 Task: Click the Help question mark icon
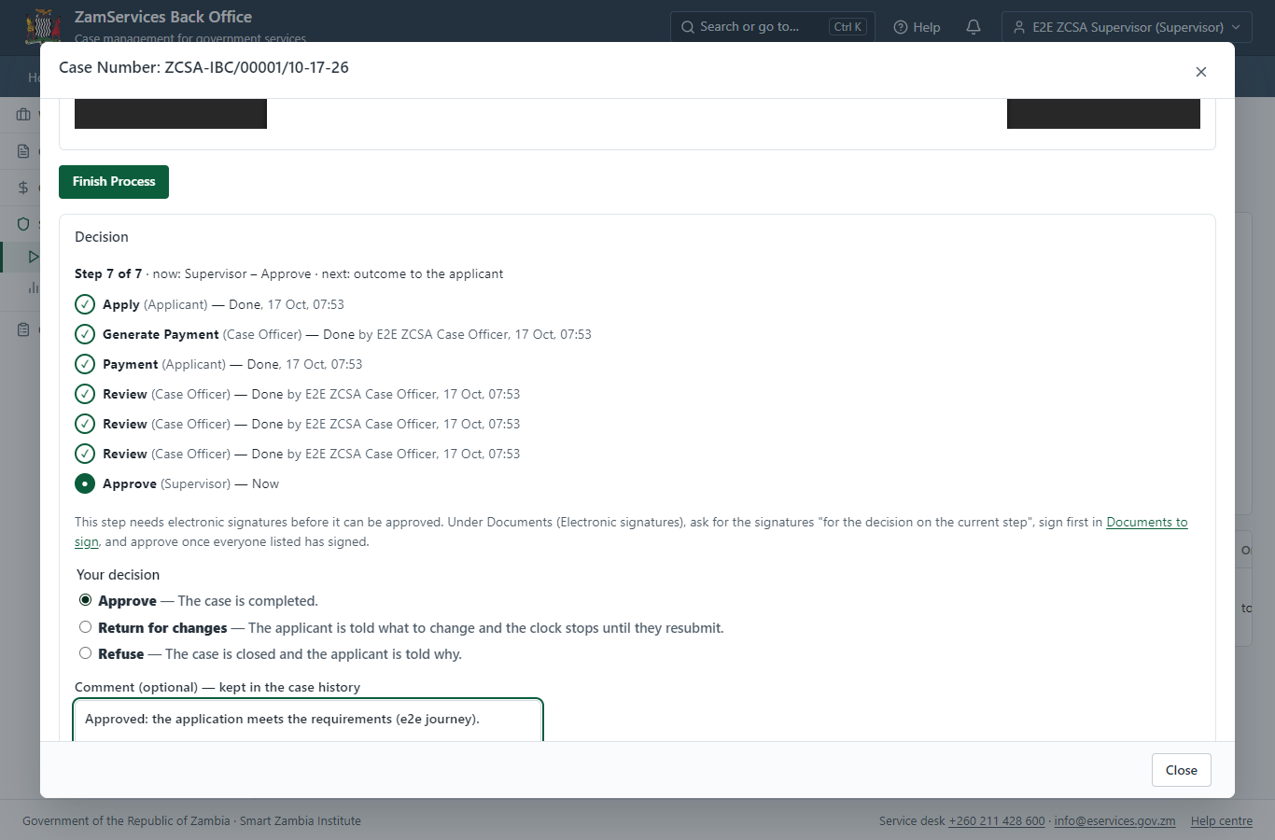pos(901,27)
